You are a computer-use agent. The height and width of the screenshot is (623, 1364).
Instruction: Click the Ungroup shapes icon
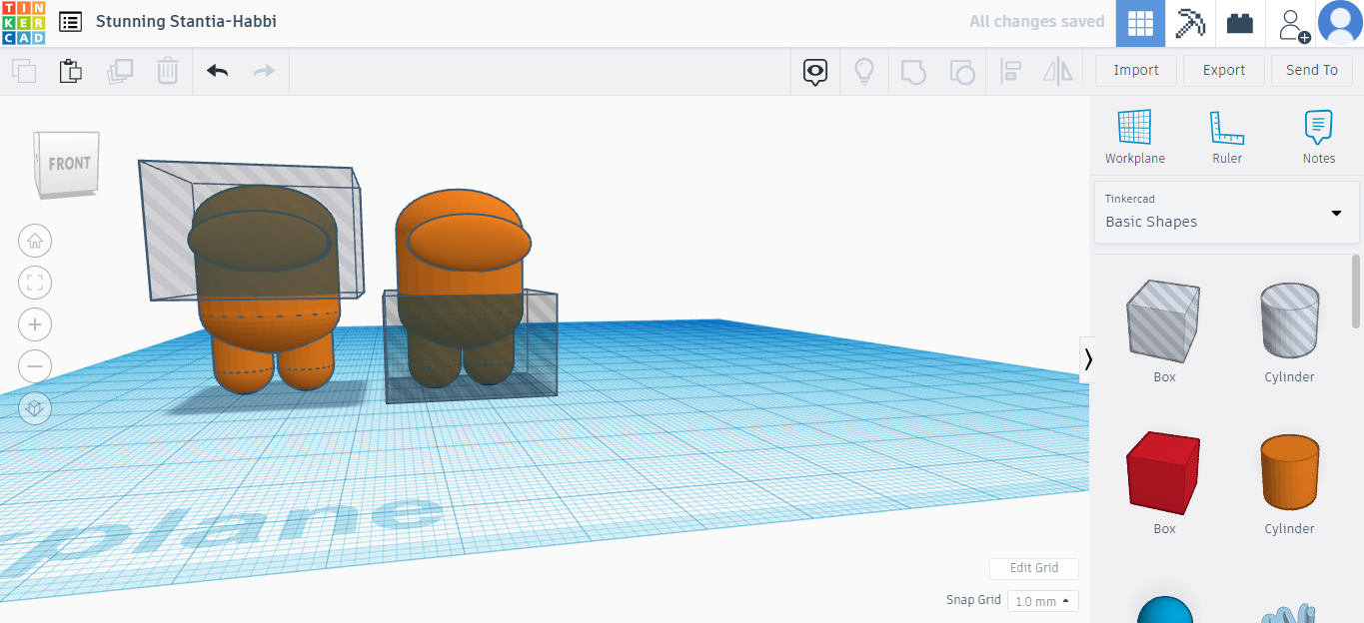click(x=962, y=71)
